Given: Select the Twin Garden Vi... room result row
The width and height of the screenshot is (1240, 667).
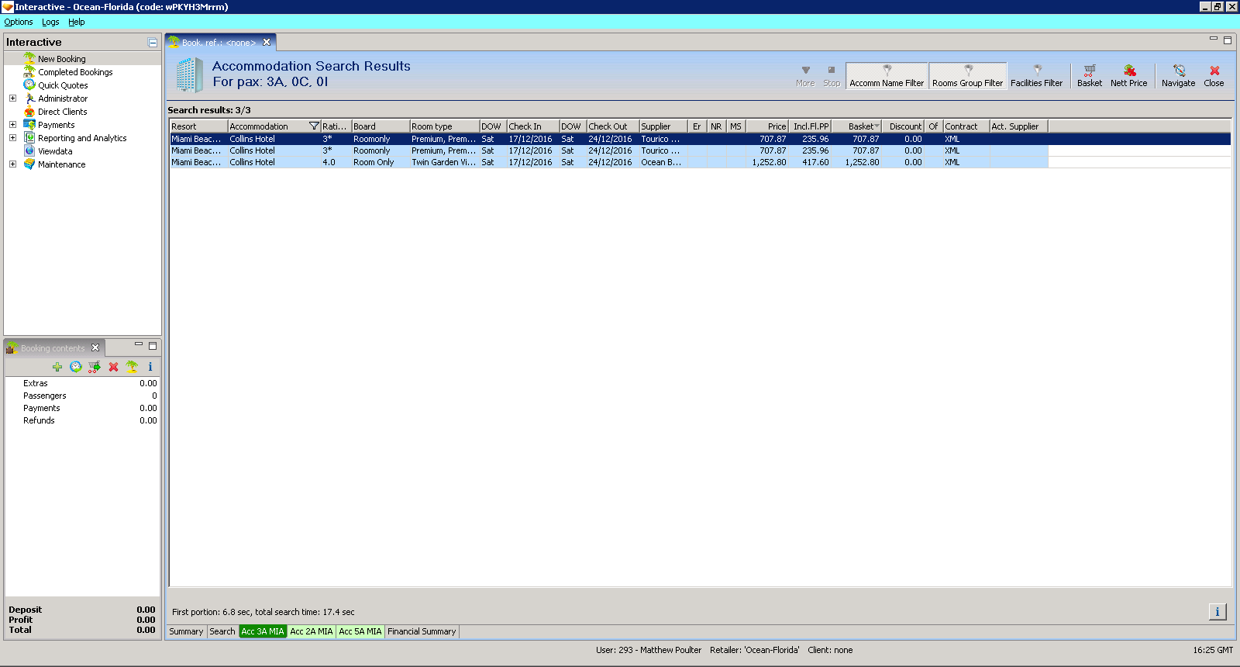Looking at the screenshot, I should click(608, 162).
